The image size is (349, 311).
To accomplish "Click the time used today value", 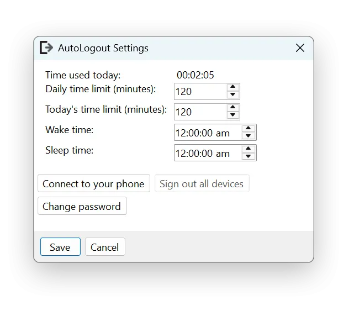I will tap(195, 75).
